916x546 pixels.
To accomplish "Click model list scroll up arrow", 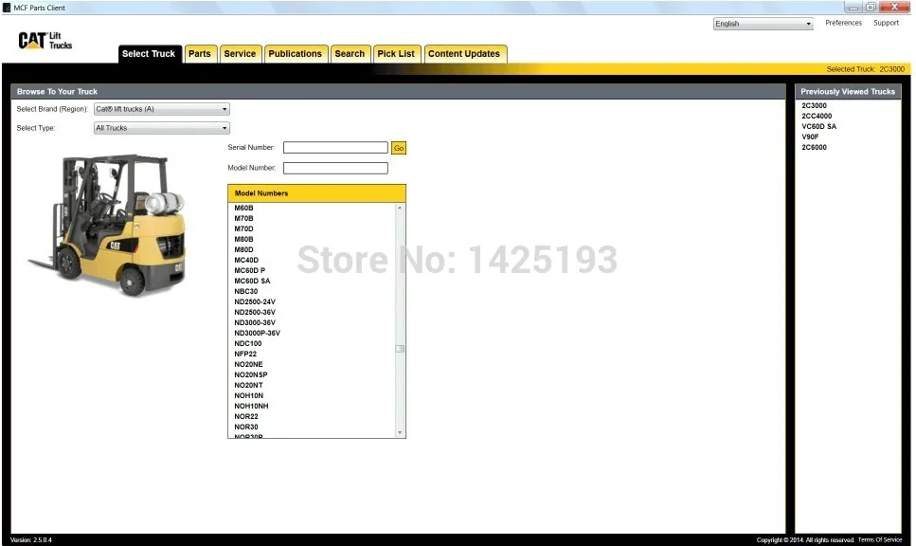I will click(x=400, y=208).
